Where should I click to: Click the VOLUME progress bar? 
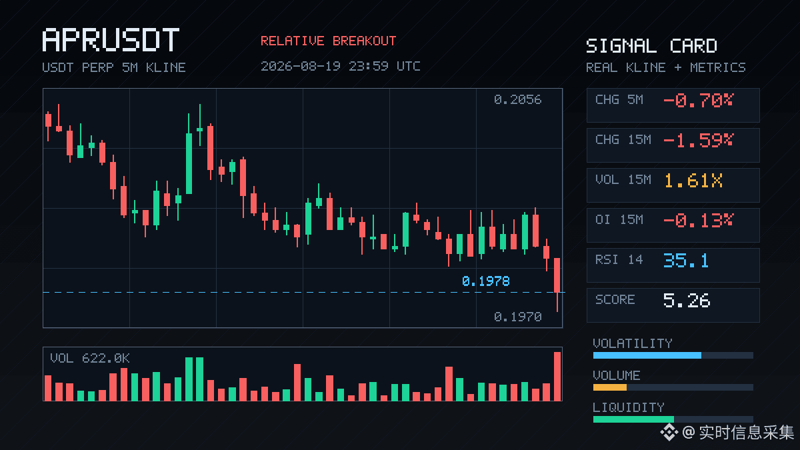(673, 387)
